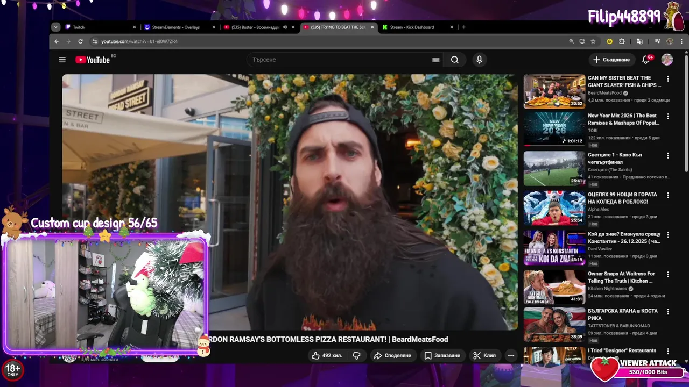This screenshot has width=689, height=387.
Task: Open the browser zoom magnifier icon
Action: tap(571, 41)
